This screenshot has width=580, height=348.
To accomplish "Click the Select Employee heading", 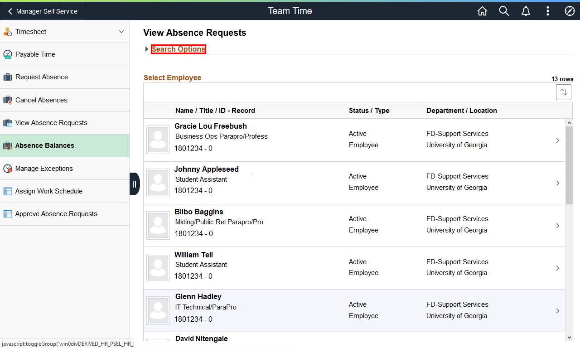I will 173,77.
